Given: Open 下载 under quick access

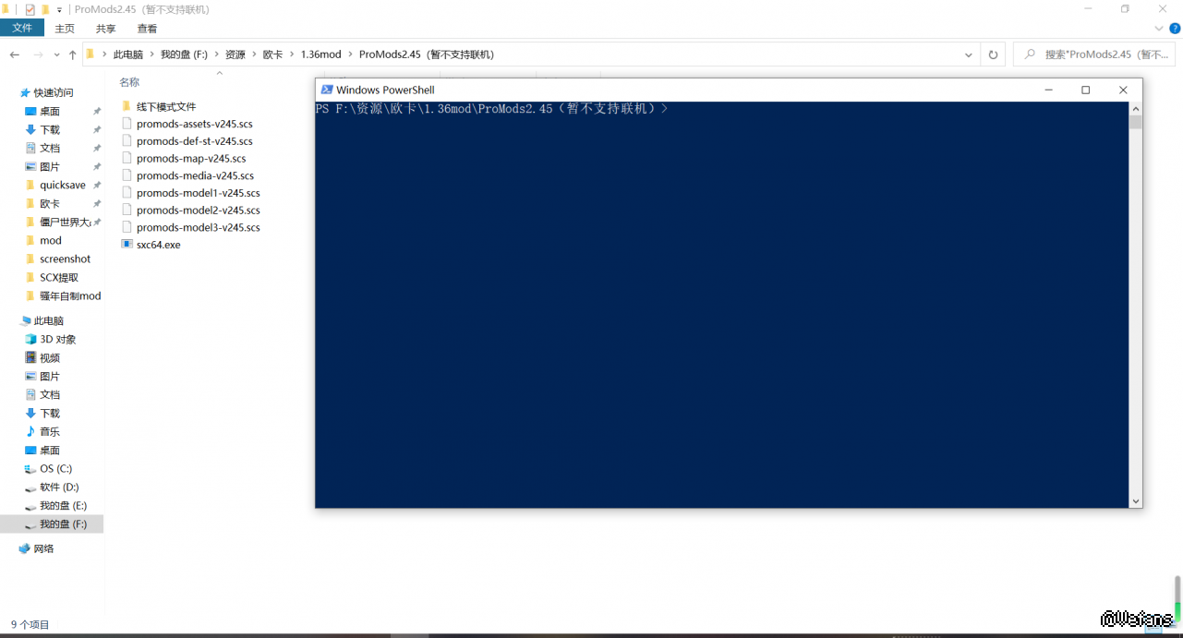Looking at the screenshot, I should 50,129.
